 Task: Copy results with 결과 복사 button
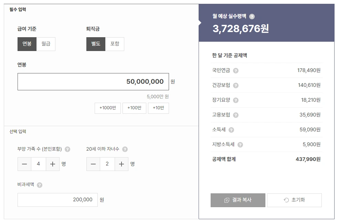pos(238,200)
